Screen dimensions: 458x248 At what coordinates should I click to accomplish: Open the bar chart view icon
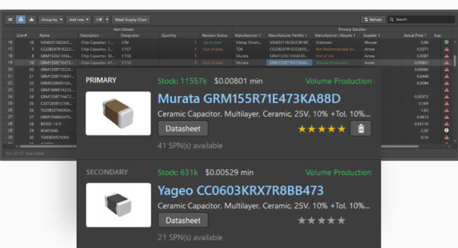click(31, 20)
